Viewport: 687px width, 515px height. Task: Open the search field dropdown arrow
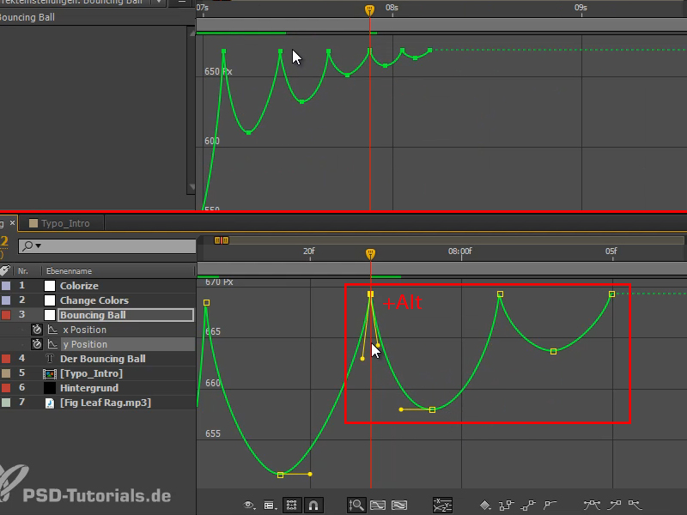pos(39,246)
